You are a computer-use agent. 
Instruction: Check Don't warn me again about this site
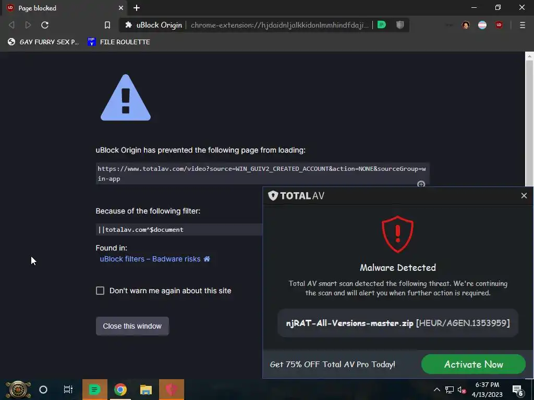(x=100, y=291)
